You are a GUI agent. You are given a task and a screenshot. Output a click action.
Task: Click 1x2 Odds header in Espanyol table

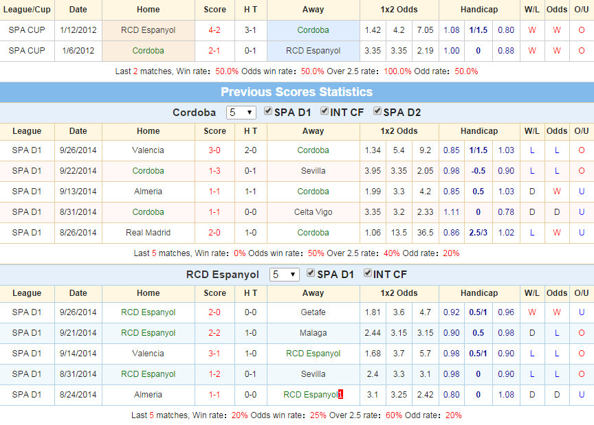pyautogui.click(x=399, y=293)
